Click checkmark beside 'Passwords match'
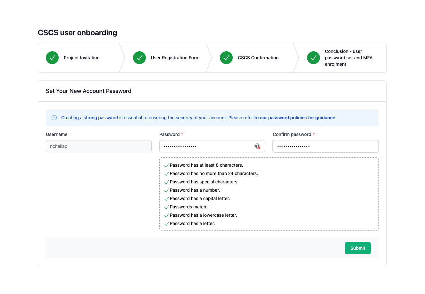 click(166, 207)
